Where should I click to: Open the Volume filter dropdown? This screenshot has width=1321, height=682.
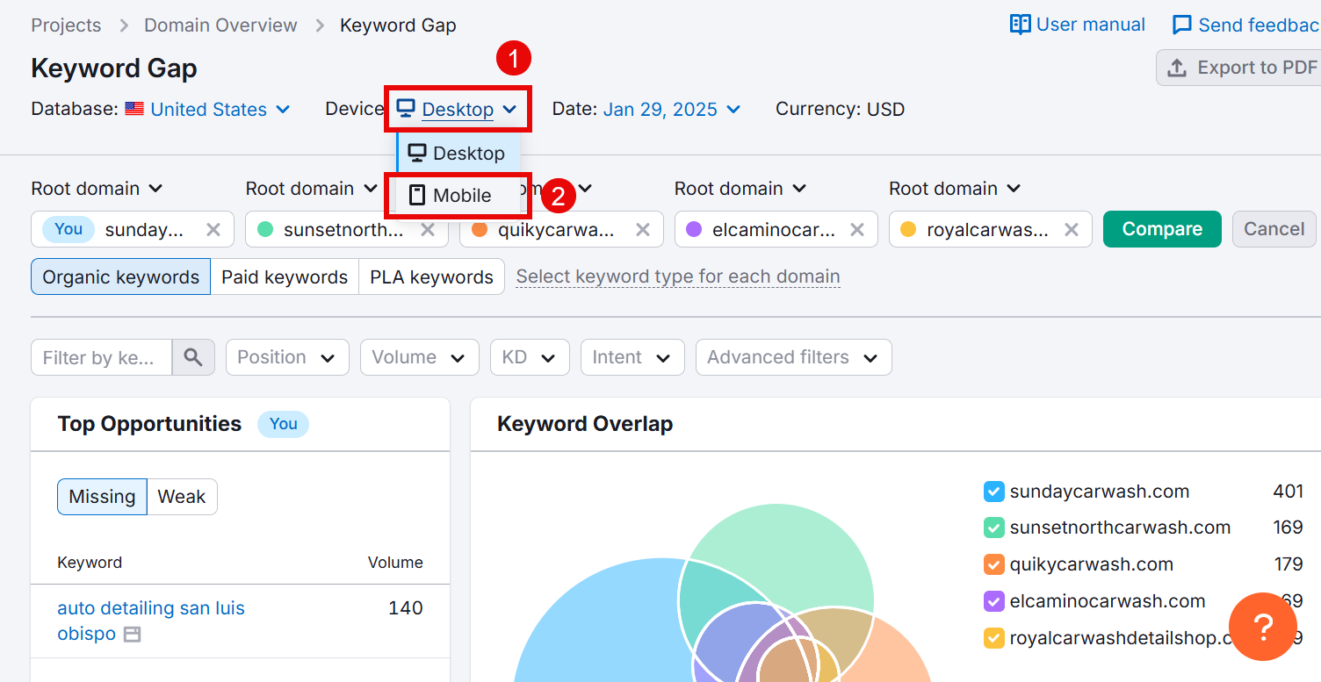(420, 357)
